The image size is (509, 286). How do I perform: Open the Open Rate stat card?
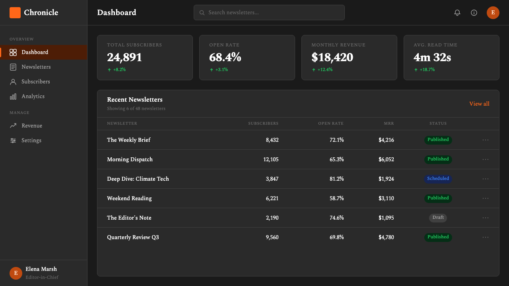[x=247, y=58]
